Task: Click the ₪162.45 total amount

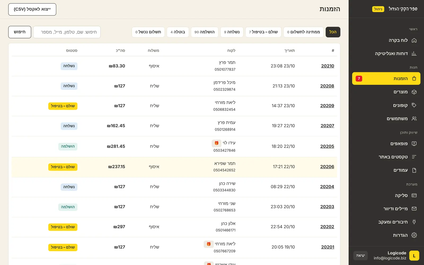Action: (x=116, y=126)
